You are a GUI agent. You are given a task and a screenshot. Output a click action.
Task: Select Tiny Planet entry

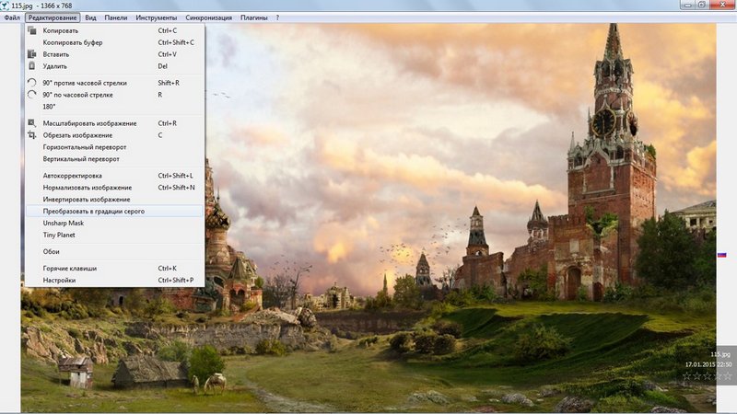114,235
